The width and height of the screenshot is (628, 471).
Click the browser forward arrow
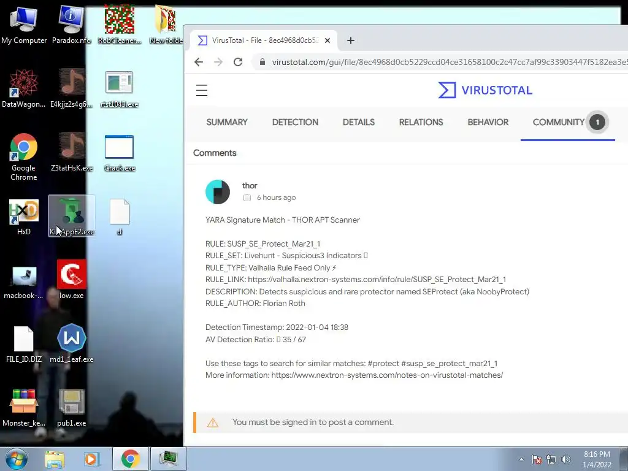[x=218, y=62]
